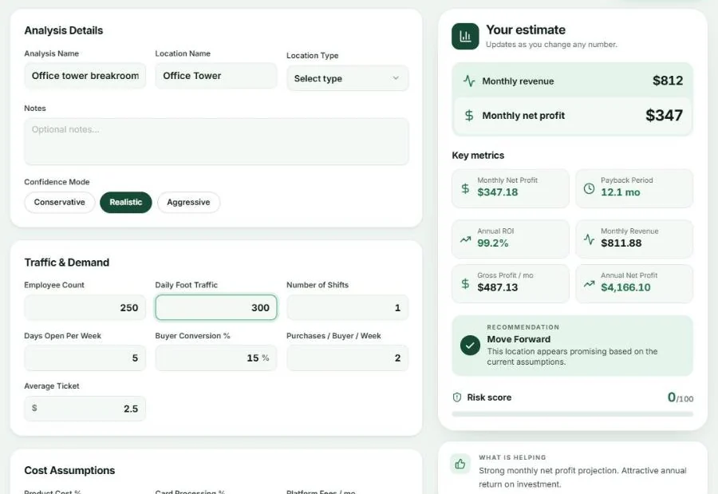Viewport: 718px width, 494px height.
Task: Click the Purchases / Buyer / Week field
Action: point(348,358)
